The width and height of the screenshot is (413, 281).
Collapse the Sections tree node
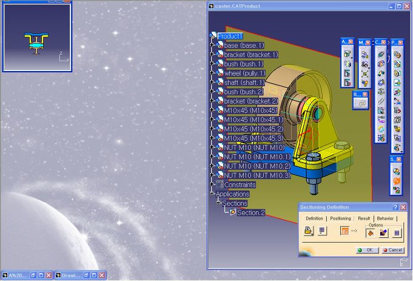[218, 203]
